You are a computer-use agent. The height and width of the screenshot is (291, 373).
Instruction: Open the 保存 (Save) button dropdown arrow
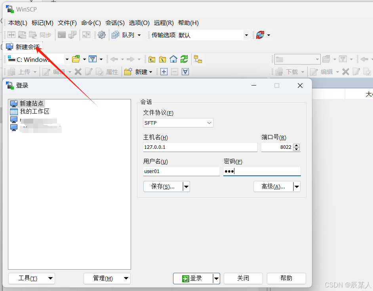[x=186, y=186]
